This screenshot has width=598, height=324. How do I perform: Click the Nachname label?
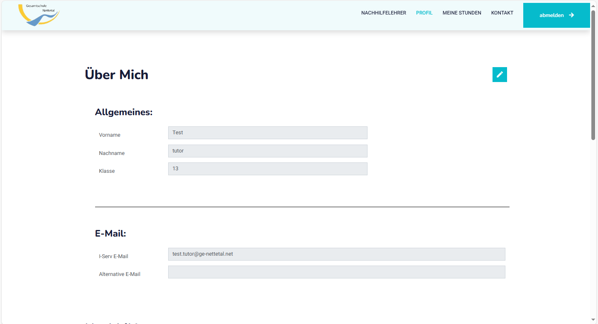pyautogui.click(x=112, y=153)
